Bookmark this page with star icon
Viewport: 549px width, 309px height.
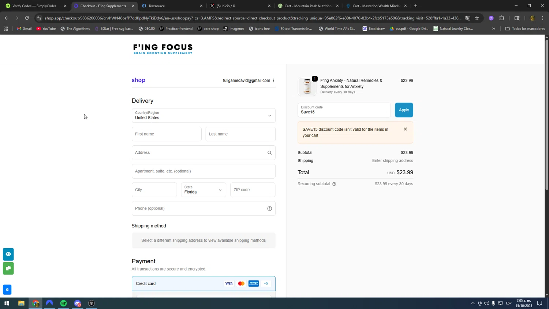pyautogui.click(x=477, y=18)
